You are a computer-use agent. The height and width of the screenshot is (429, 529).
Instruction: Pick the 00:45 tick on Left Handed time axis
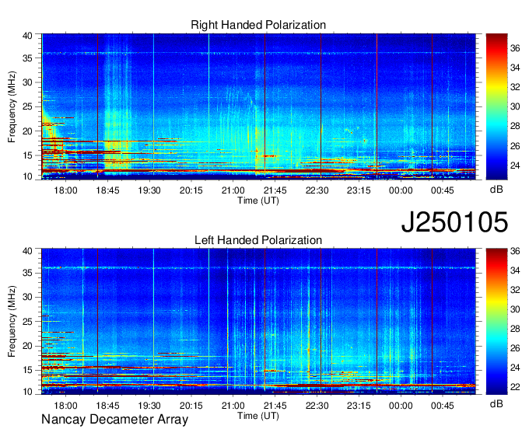443,406
